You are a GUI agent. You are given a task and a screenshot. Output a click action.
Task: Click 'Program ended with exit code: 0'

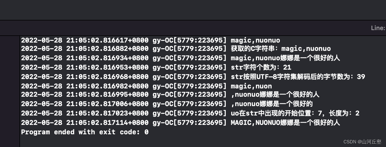click(x=85, y=132)
